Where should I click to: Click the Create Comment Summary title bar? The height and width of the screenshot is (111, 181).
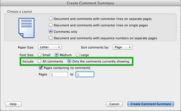pyautogui.click(x=90, y=3)
